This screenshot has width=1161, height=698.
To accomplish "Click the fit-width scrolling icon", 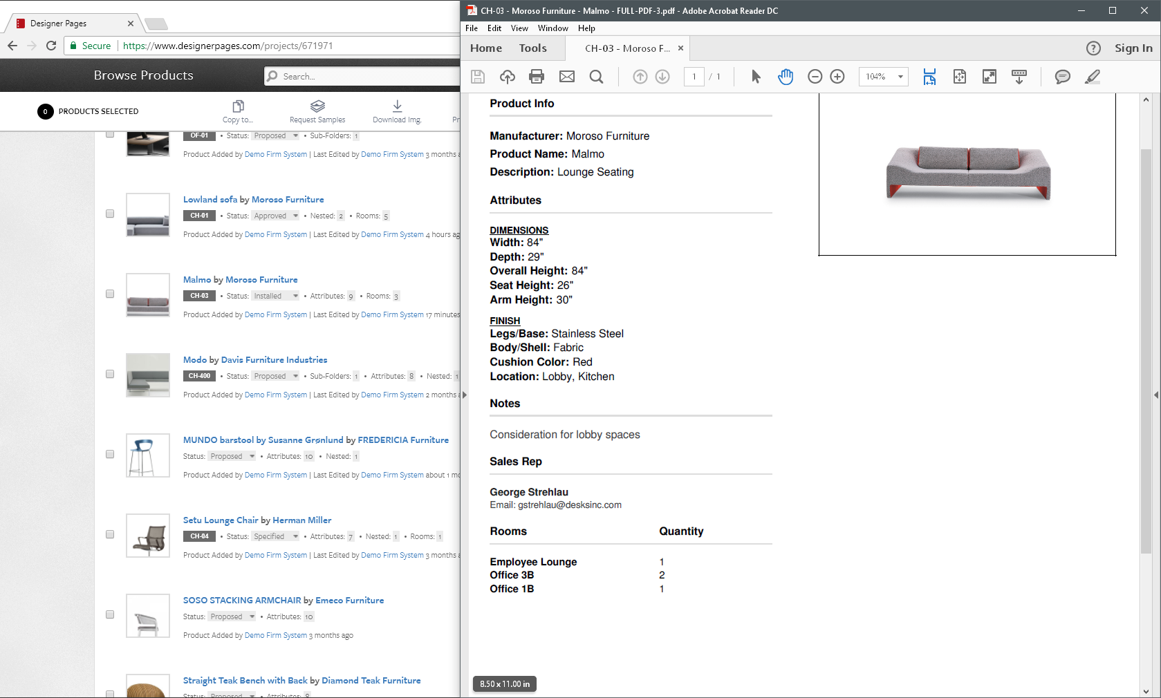I will tap(929, 77).
